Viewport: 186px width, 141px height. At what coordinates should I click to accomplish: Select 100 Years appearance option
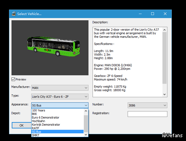(x=39, y=110)
